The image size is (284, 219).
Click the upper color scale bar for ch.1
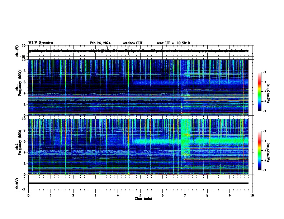(260, 92)
